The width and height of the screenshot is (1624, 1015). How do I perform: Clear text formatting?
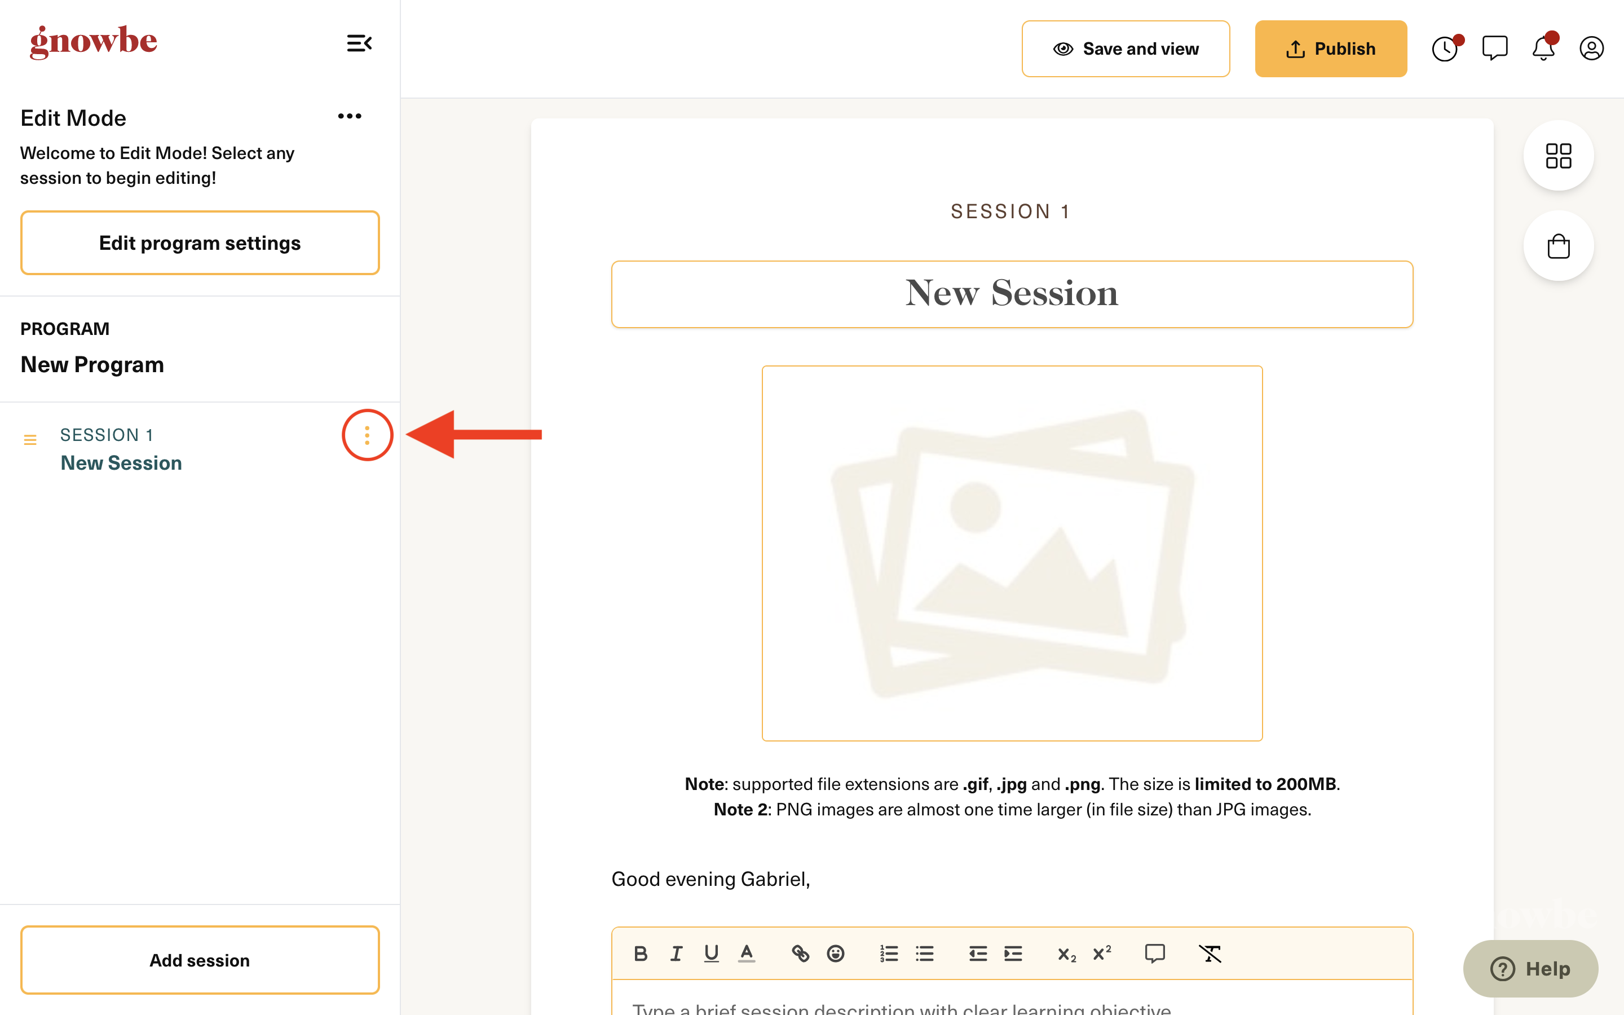[1210, 953]
